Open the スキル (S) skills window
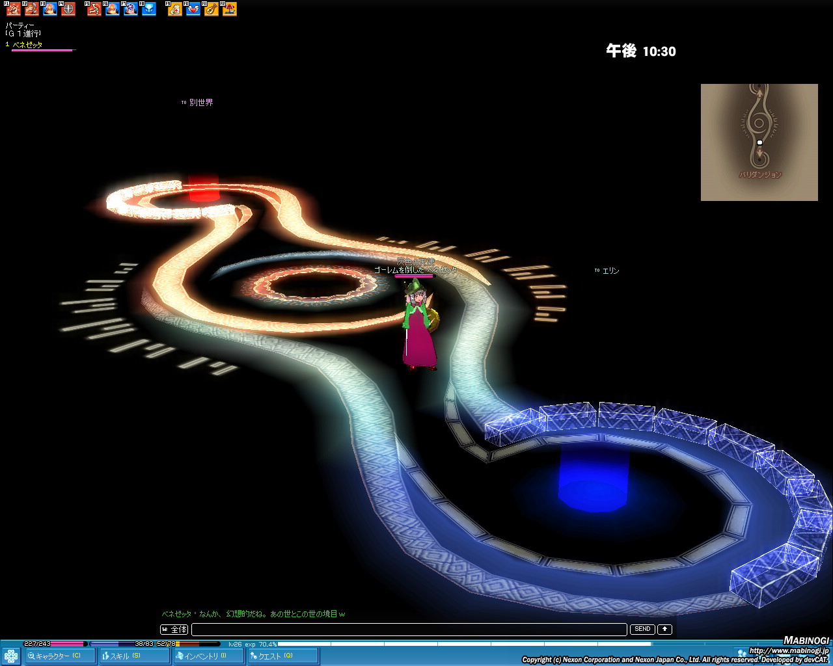The image size is (833, 666). point(133,656)
